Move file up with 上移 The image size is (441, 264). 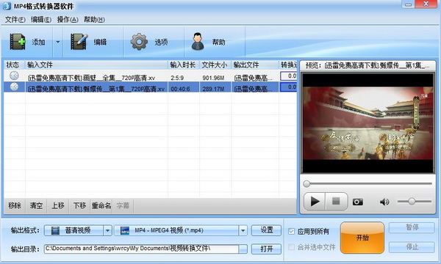(58, 205)
